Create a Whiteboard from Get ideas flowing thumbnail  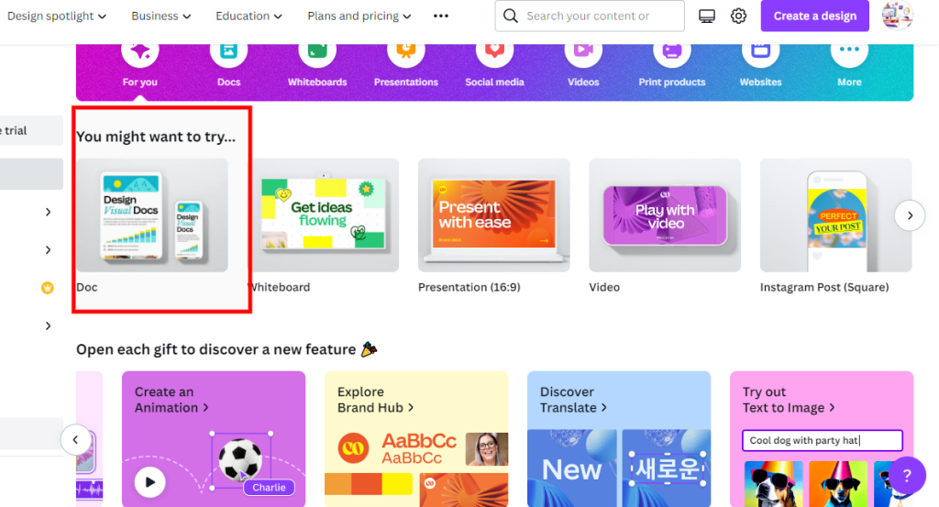click(324, 215)
